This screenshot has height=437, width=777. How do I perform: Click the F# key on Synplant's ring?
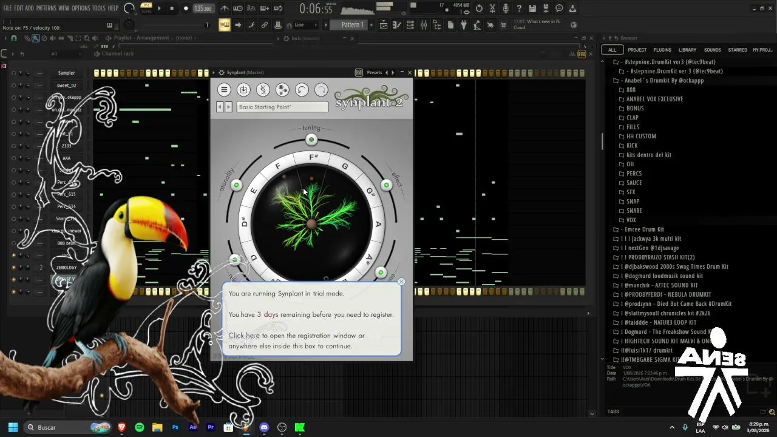coord(313,157)
